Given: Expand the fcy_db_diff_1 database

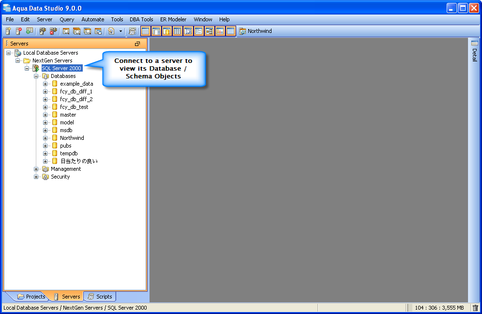Looking at the screenshot, I should tap(45, 91).
